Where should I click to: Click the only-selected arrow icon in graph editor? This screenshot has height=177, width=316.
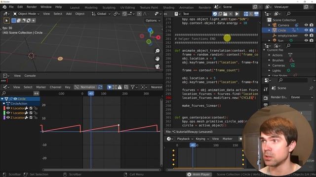pyautogui.click(x=109, y=87)
